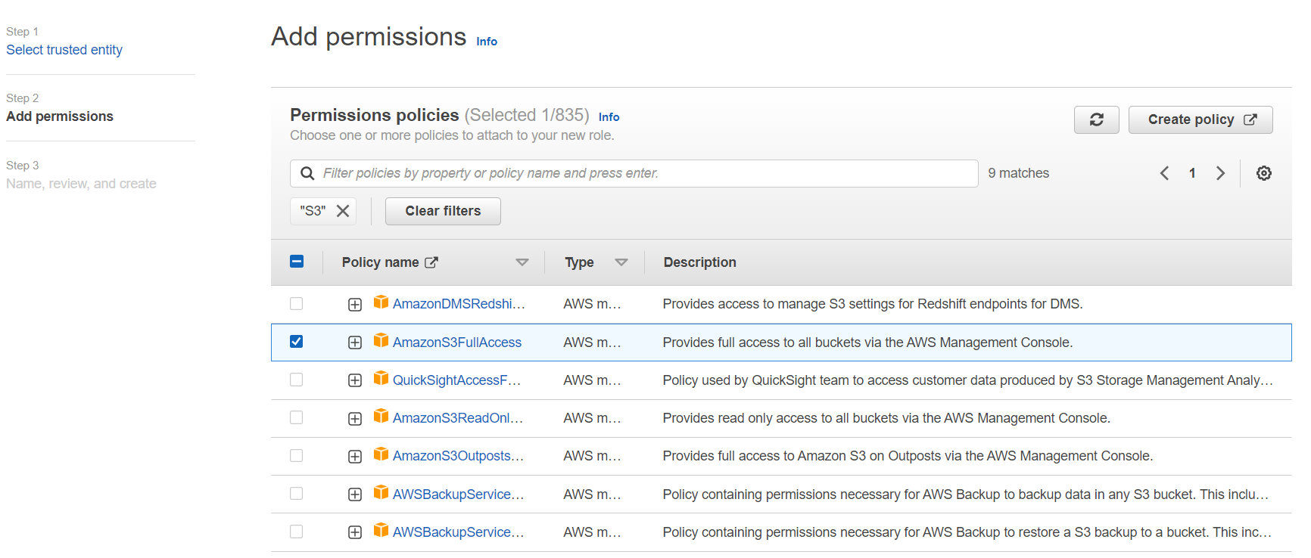Screen dimensions: 1311x558
Task: Open the AmazonS3ReadOnl… policy link
Action: pos(458,418)
